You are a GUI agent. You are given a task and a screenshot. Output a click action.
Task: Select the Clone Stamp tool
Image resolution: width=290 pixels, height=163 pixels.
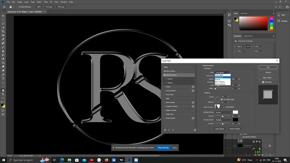coord(3,51)
